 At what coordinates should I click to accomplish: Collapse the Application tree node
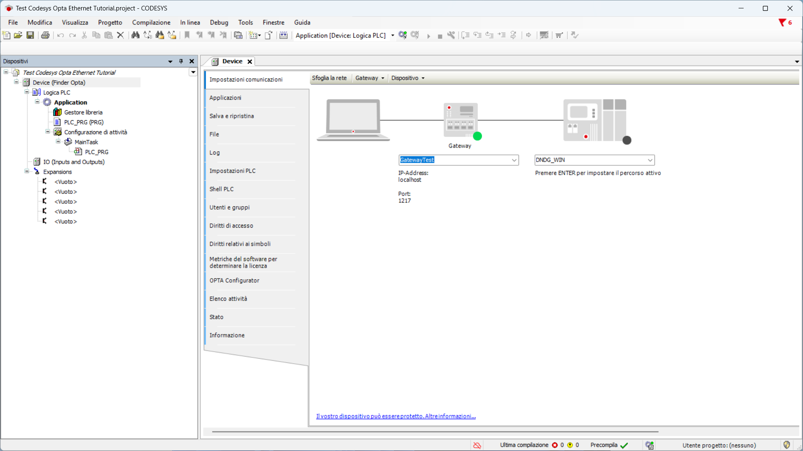click(x=37, y=102)
